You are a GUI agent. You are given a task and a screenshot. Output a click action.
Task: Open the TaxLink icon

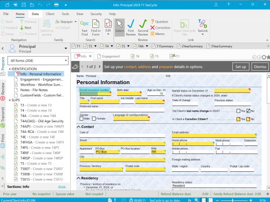(x=202, y=27)
